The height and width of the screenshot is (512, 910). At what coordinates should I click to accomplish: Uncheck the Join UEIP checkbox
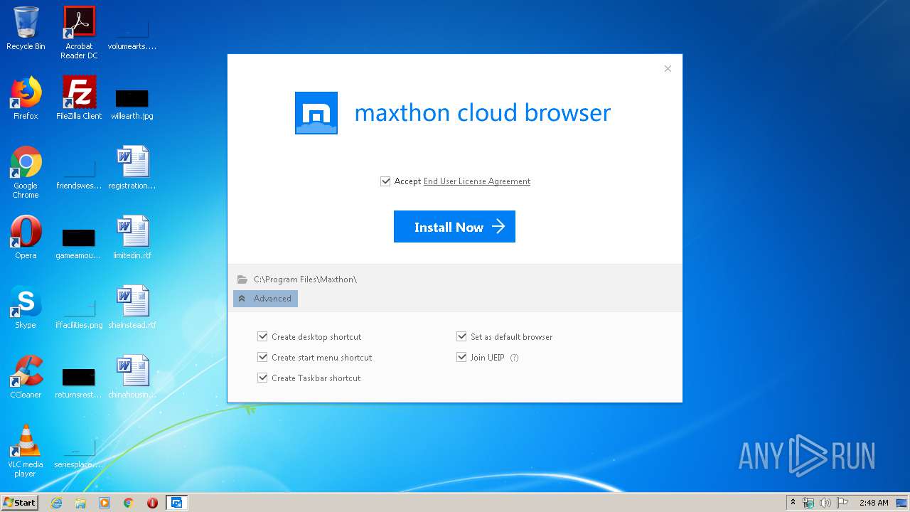[461, 357]
